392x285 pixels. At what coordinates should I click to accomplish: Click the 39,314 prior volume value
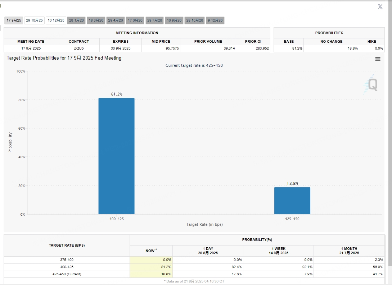[x=229, y=48]
